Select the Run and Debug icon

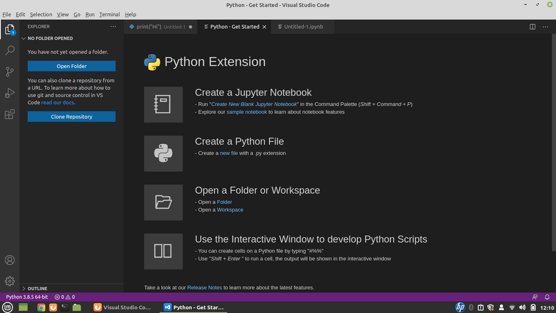click(10, 92)
